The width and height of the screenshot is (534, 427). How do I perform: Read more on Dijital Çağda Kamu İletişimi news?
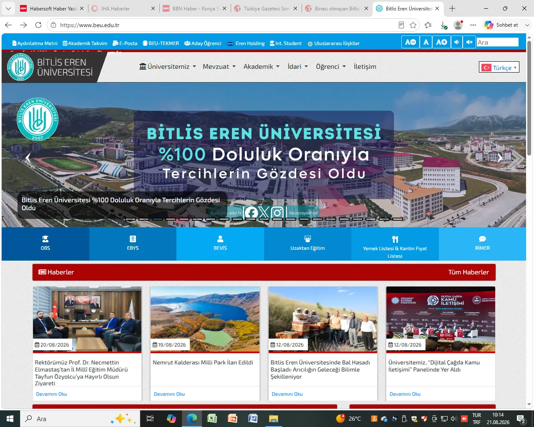tap(405, 394)
